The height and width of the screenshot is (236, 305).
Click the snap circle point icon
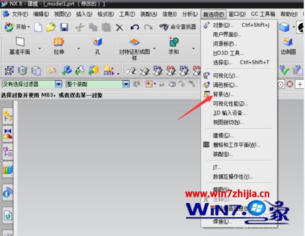(281, 84)
